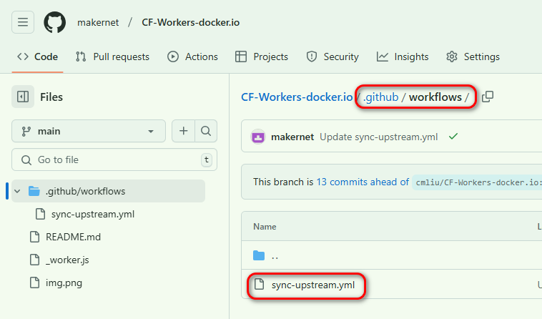Collapse the .github/workflows folder chevron
Screen dimensions: 542x319
point(17,191)
